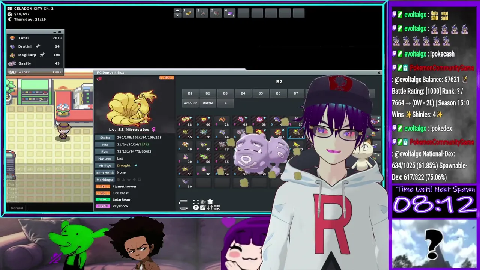480x270 pixels.
Task: Click the empty fifth hotbar slot
Action: 243,13
